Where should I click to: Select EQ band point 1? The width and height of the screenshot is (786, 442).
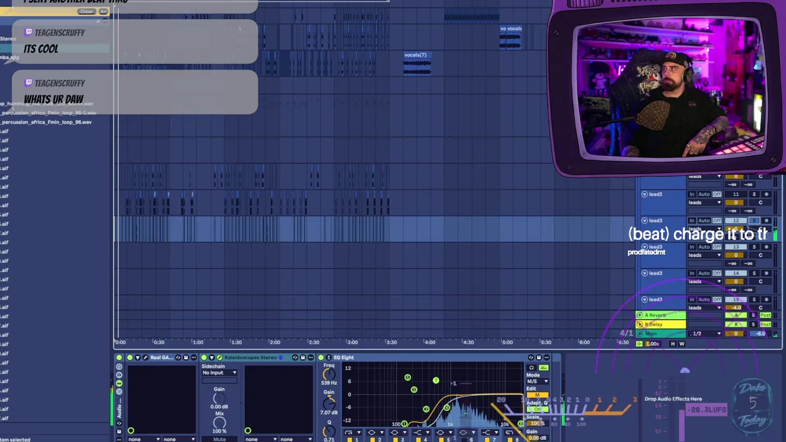[404, 424]
